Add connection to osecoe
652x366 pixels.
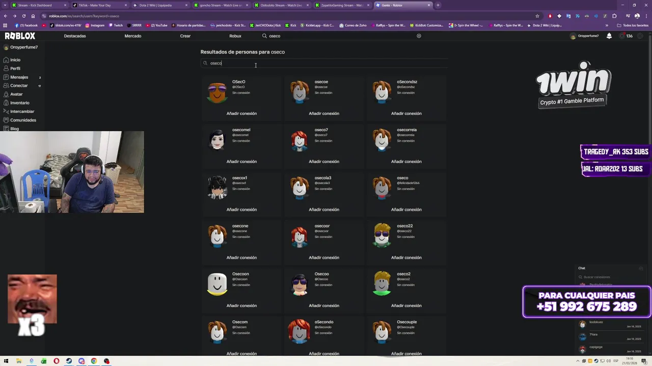[324, 113]
